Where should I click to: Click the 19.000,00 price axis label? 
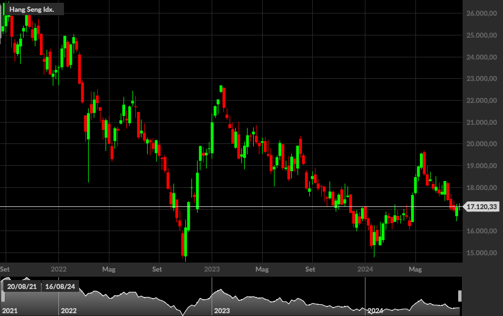pyautogui.click(x=482, y=165)
